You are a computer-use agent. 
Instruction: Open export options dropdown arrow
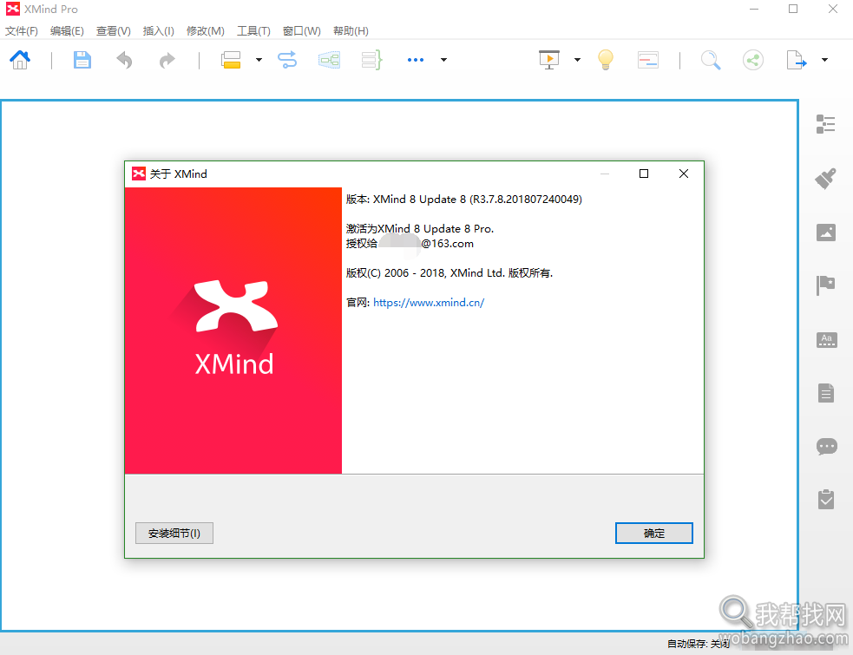[x=824, y=60]
